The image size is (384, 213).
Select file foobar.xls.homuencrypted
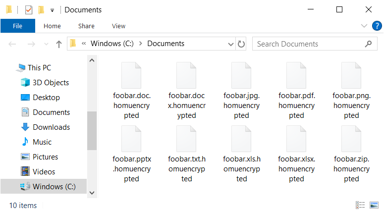point(241,154)
